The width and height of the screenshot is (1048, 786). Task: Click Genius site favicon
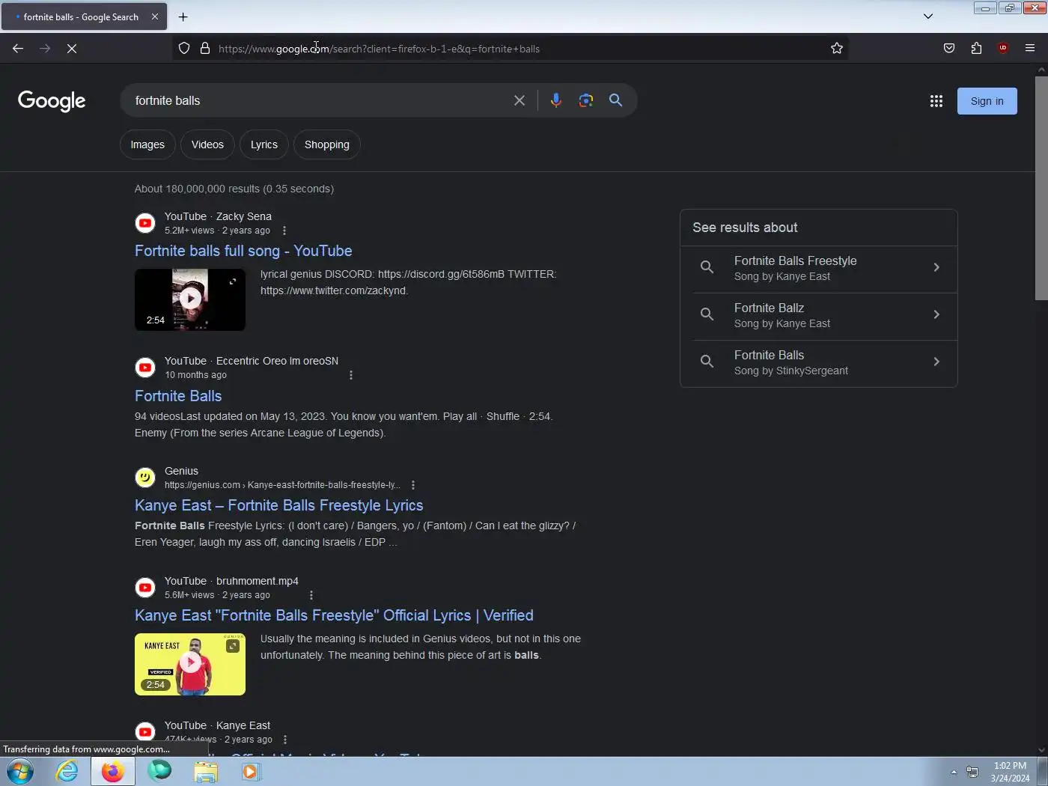(145, 478)
